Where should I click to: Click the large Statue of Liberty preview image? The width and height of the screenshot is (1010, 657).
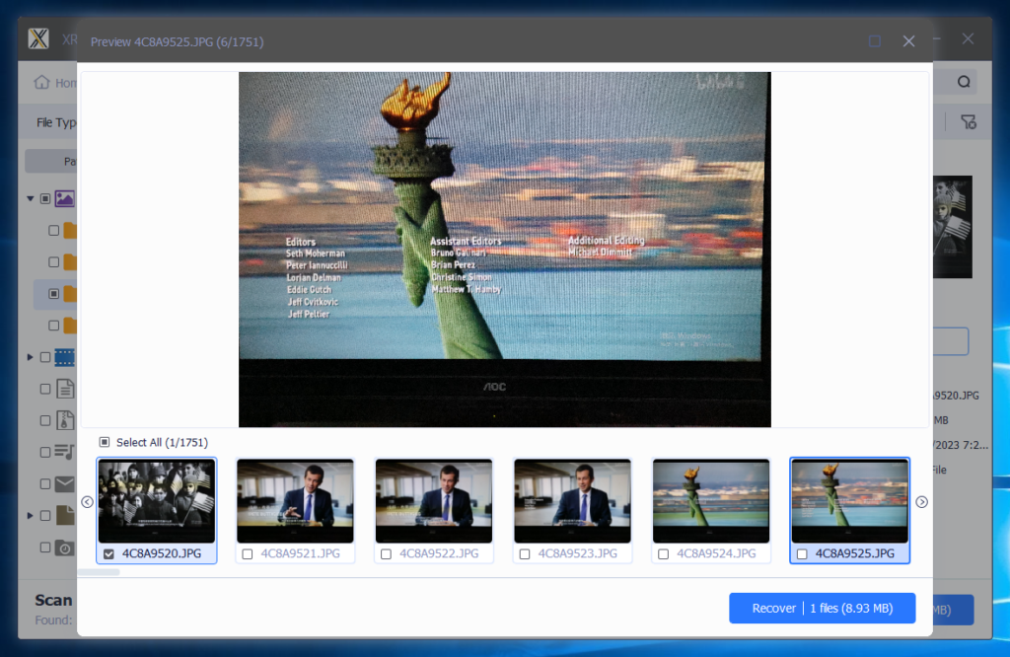click(504, 250)
